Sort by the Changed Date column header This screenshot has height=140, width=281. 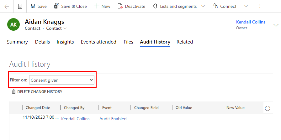tap(38, 108)
